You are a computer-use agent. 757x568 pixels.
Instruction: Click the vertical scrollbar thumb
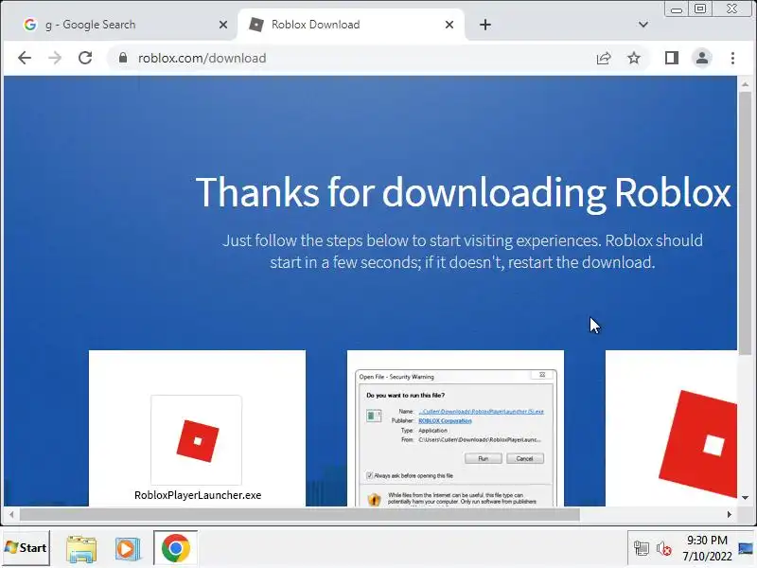click(x=745, y=223)
